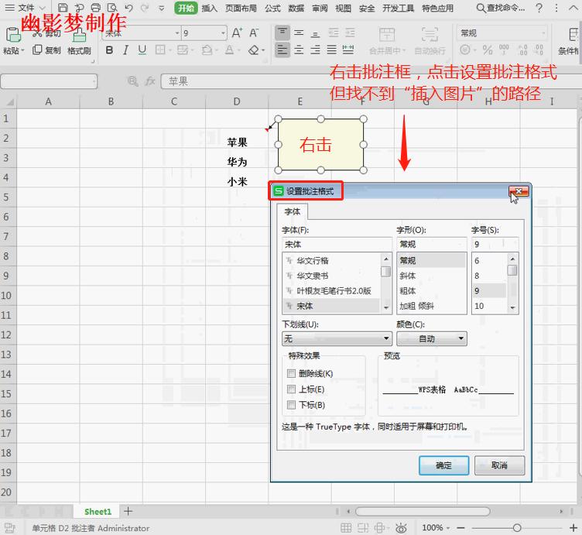Click the Eraser clear format icon

[254, 50]
